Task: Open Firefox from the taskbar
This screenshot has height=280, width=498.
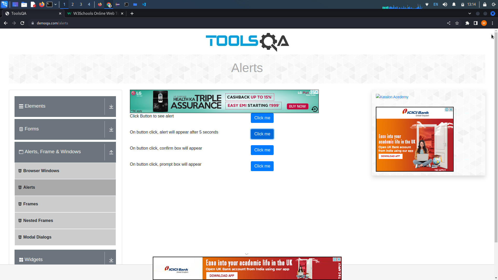Action: click(42, 4)
